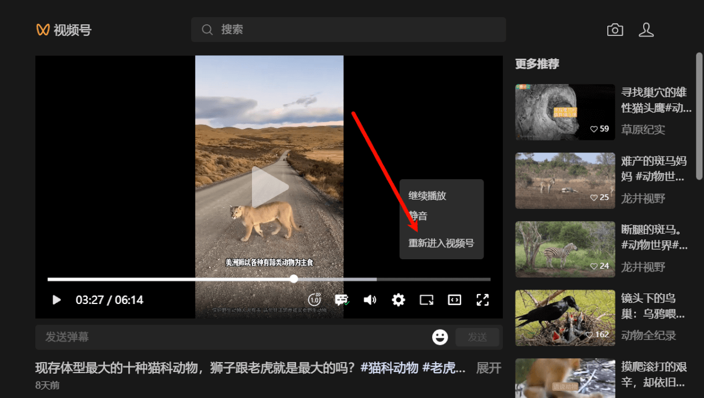
Task: Switch to wide theater mode icon
Action: click(454, 300)
